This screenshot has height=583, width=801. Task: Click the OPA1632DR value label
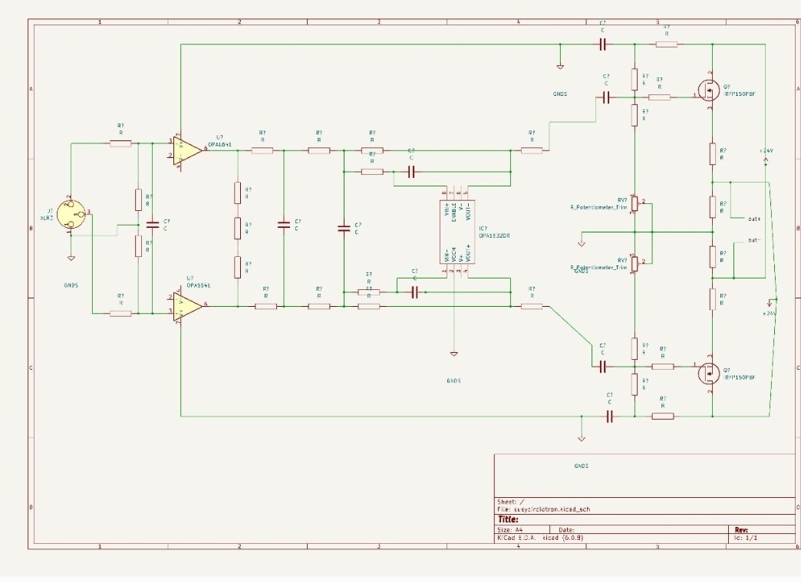coord(494,236)
